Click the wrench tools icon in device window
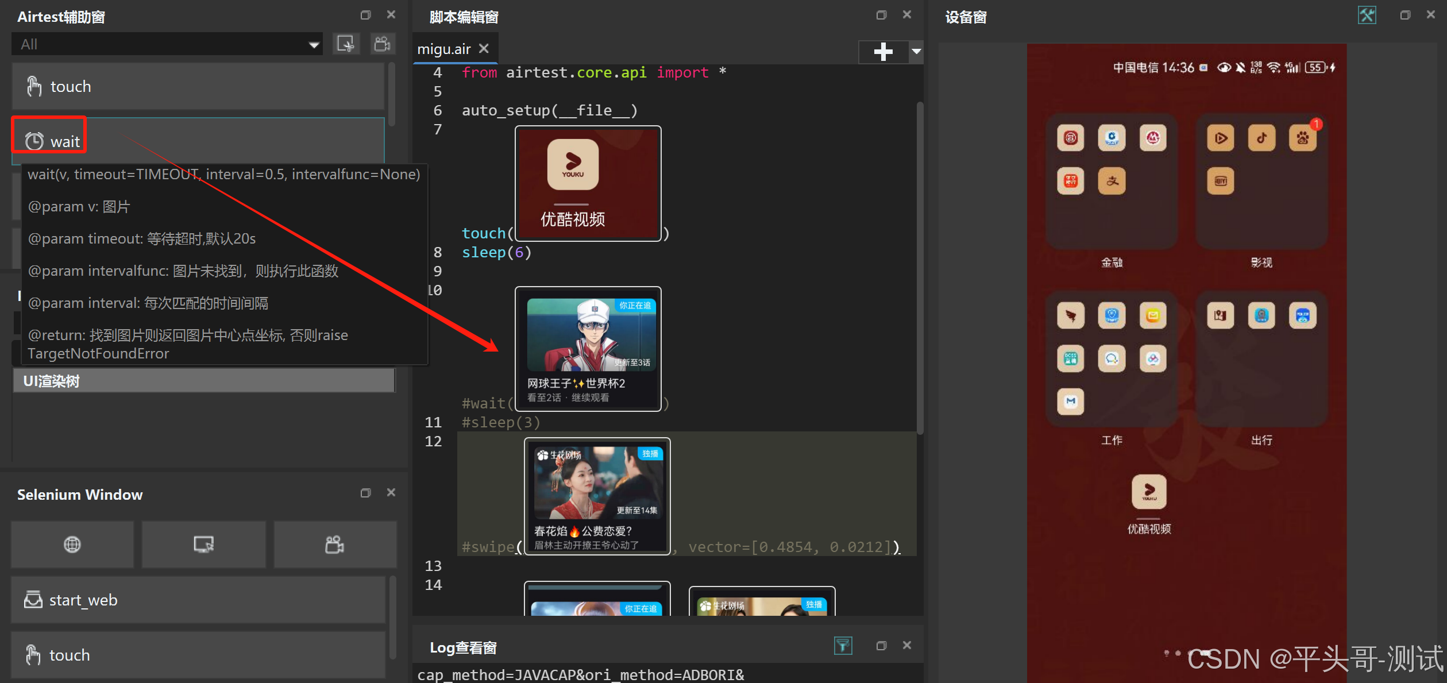1447x683 pixels. pyautogui.click(x=1367, y=15)
